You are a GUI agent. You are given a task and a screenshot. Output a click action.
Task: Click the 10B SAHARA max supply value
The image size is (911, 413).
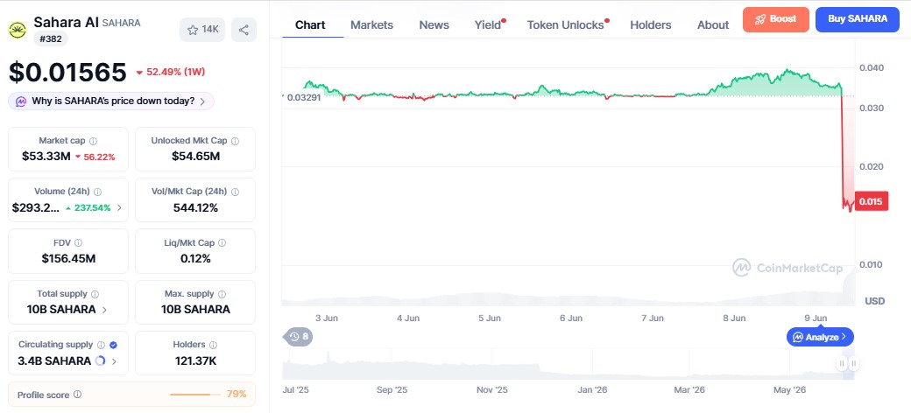[x=196, y=310]
